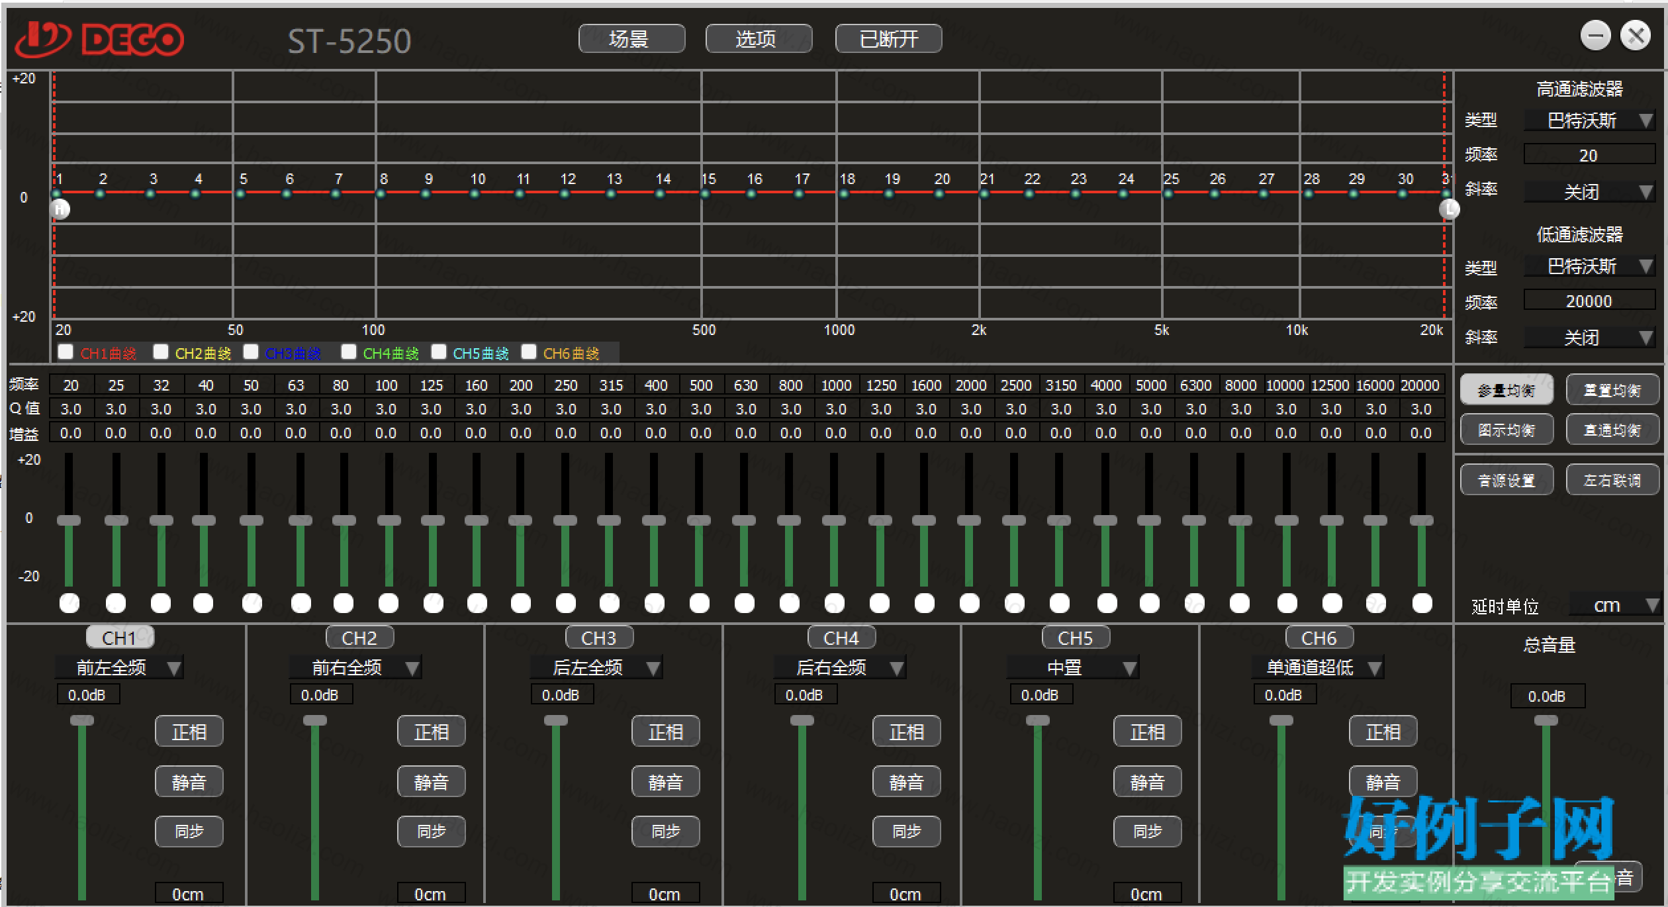The image size is (1668, 907).
Task: Open the 场景 scene menu
Action: pyautogui.click(x=631, y=39)
